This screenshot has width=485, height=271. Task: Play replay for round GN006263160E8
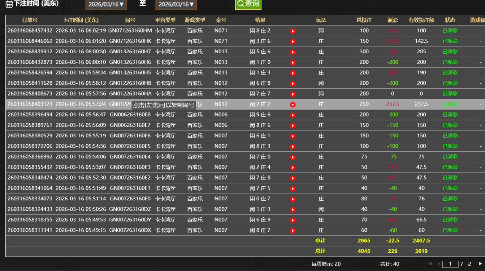pyautogui.click(x=293, y=115)
